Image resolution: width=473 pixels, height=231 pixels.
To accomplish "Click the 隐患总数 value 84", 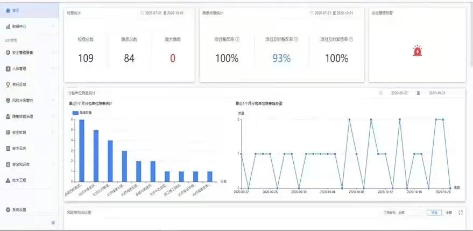I will click(129, 58).
